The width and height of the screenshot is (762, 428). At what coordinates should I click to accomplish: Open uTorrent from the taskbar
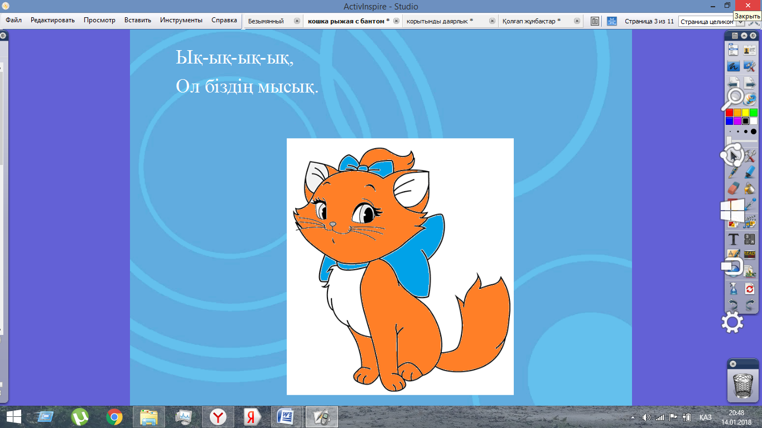pos(80,416)
